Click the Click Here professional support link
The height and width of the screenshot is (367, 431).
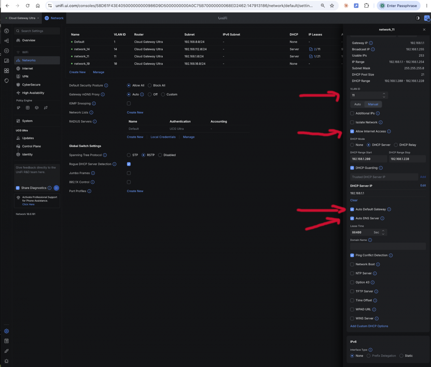28,204
